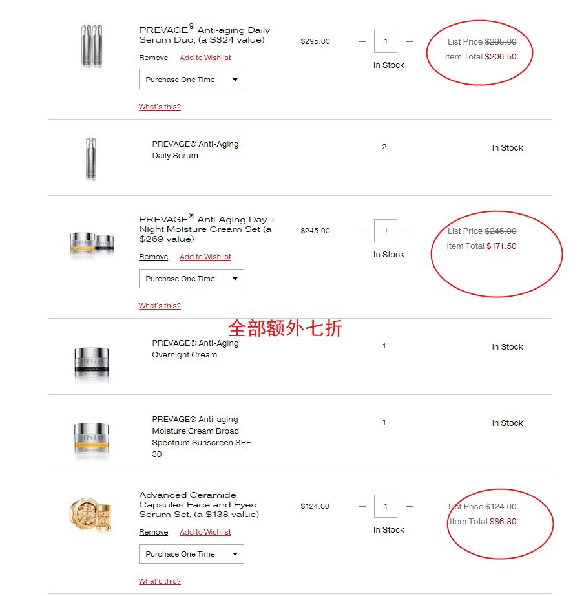Remove the Anti-aging Daily Serum Duo from cart

click(153, 58)
